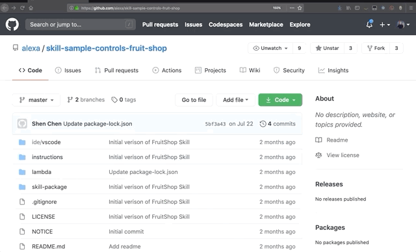Open skill-sample-controls-fruit-shop repository link
416x252 pixels.
click(107, 48)
